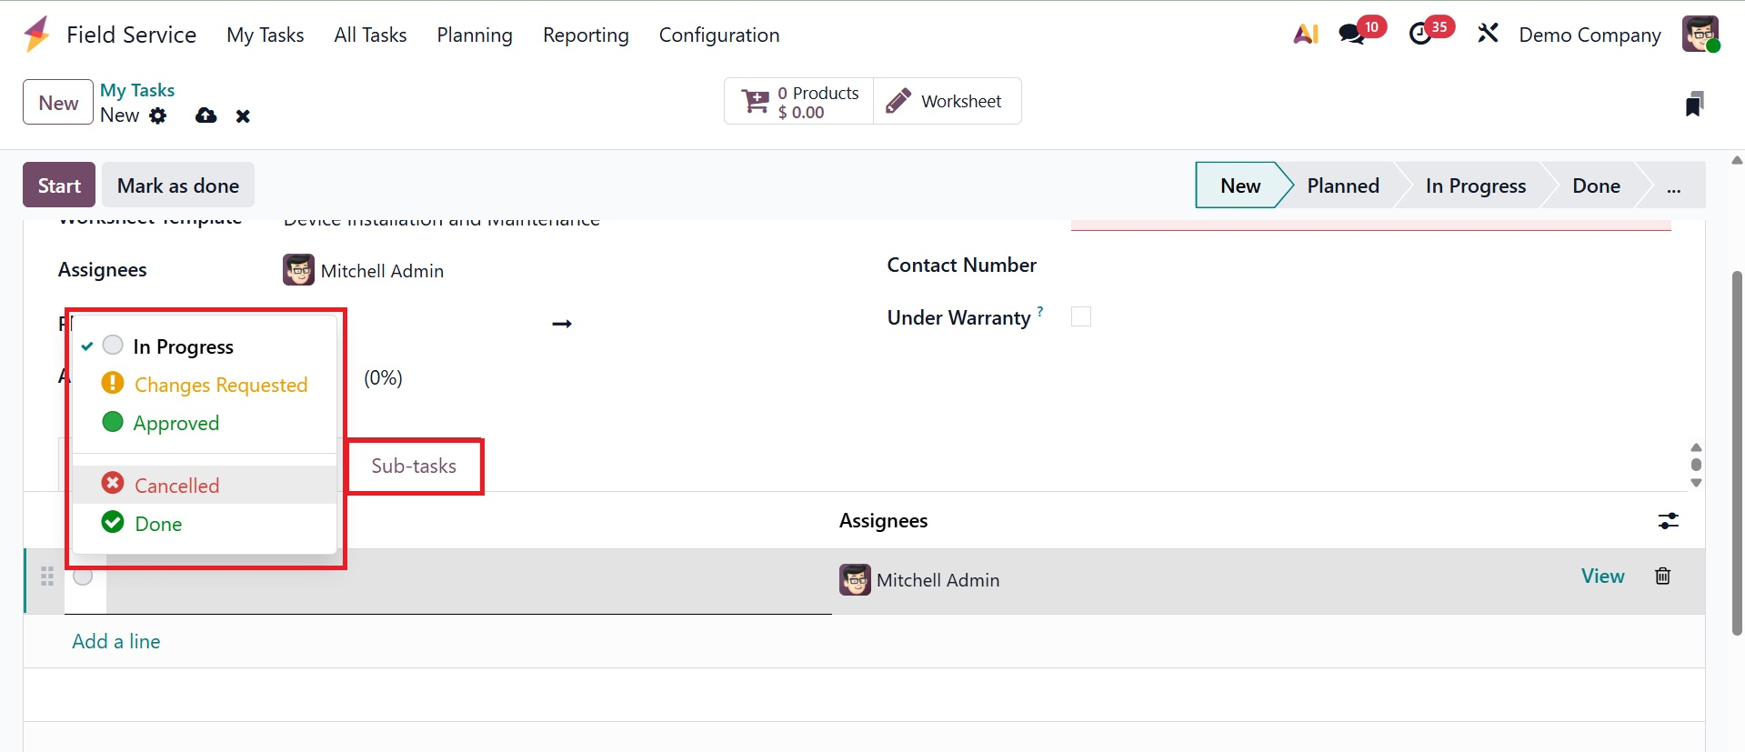Viewport: 1745px width, 752px height.
Task: Delete the sub-task with trash icon
Action: (1662, 577)
